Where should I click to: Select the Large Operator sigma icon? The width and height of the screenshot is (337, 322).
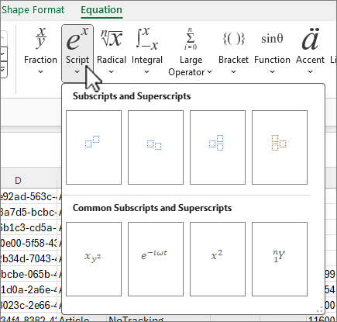191,39
